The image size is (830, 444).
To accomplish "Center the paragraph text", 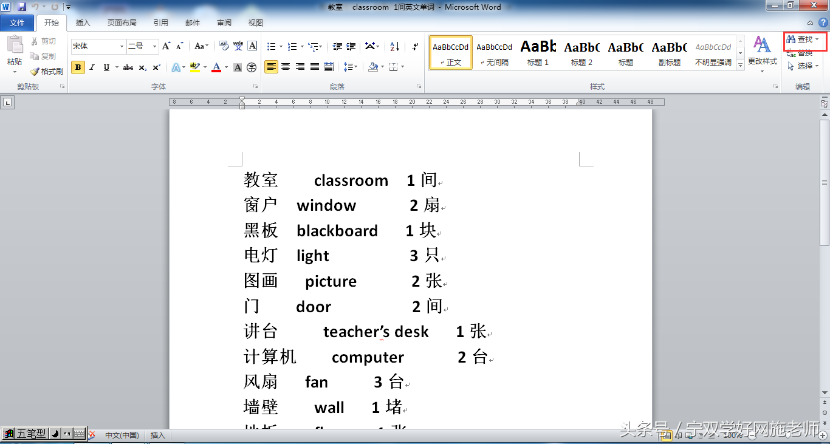I will pyautogui.click(x=286, y=67).
